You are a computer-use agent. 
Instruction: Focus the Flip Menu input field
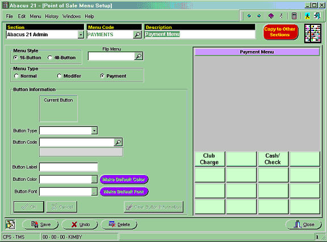(111, 56)
